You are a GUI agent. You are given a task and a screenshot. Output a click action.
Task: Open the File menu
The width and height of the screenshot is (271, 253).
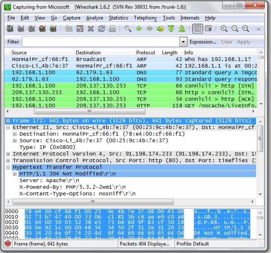[11, 18]
